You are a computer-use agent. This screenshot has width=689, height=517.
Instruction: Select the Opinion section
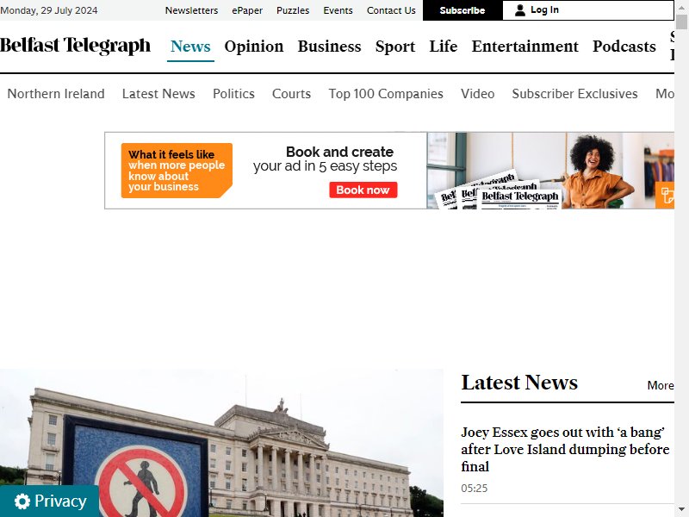tap(254, 47)
